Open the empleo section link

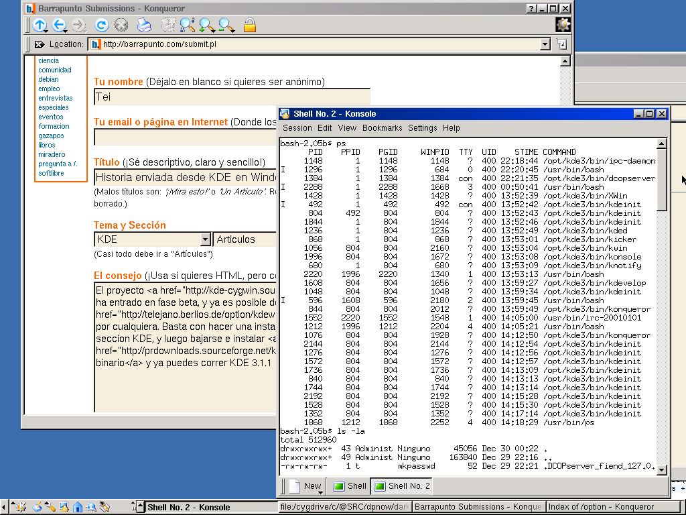pyautogui.click(x=49, y=89)
